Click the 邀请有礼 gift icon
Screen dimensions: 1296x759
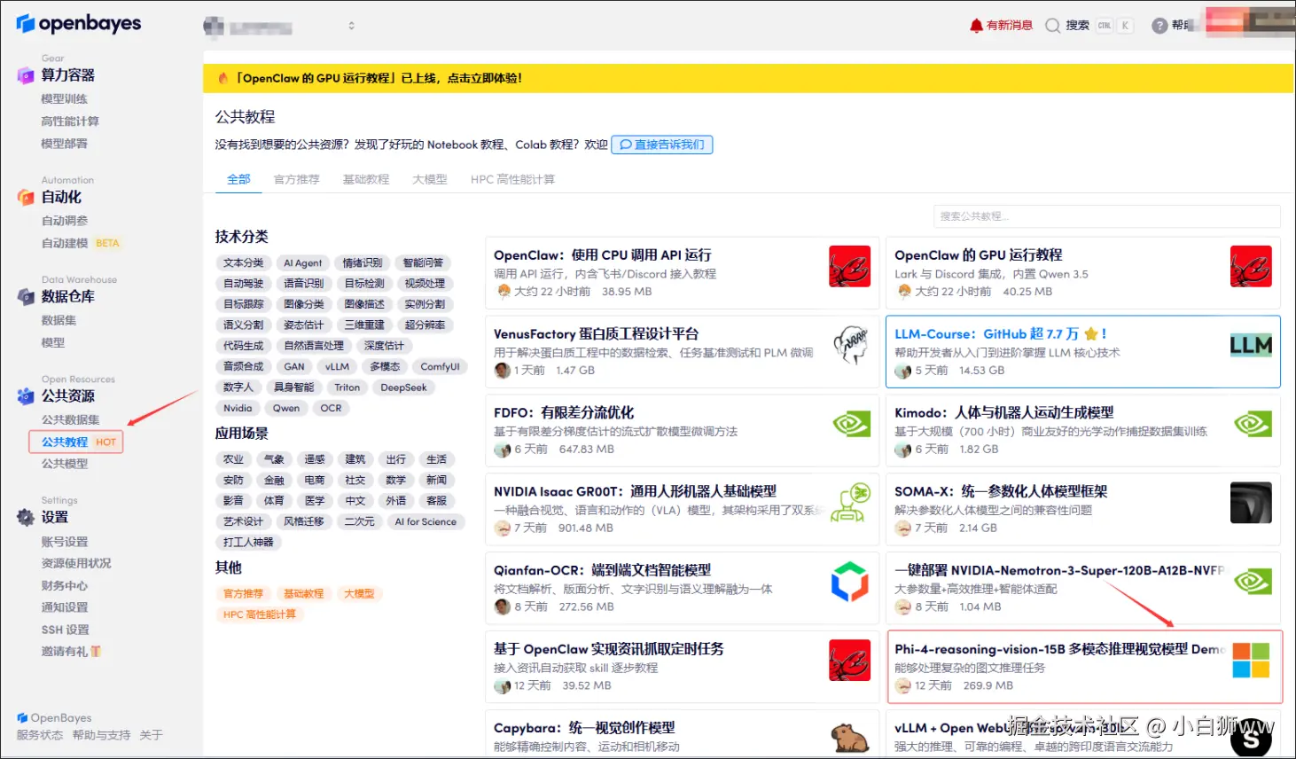click(x=96, y=652)
